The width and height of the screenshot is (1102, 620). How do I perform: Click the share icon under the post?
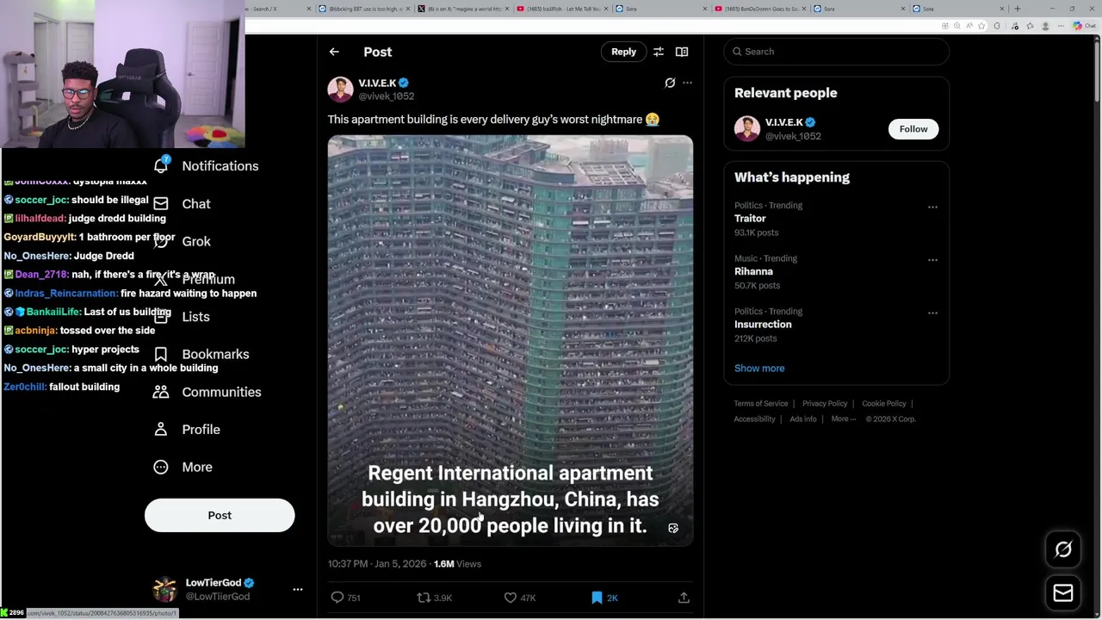click(684, 597)
